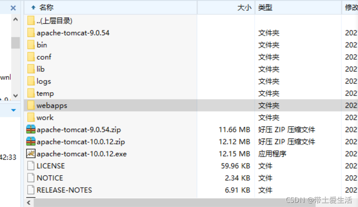Click the 文件夹 type cell in bin row
The height and width of the screenshot is (207, 358).
coord(269,45)
